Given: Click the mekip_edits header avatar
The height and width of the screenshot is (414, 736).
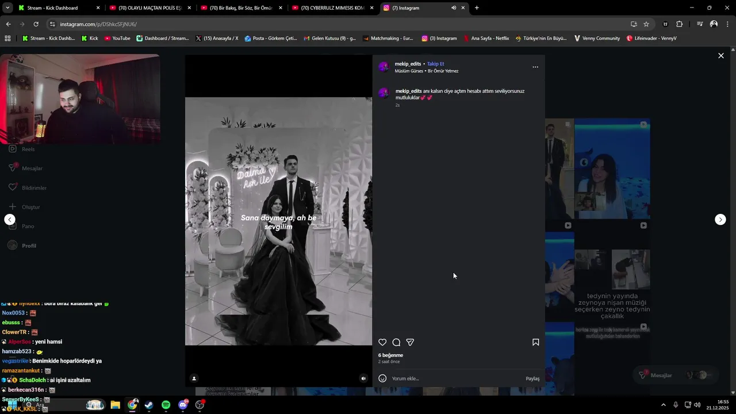Looking at the screenshot, I should pyautogui.click(x=384, y=67).
